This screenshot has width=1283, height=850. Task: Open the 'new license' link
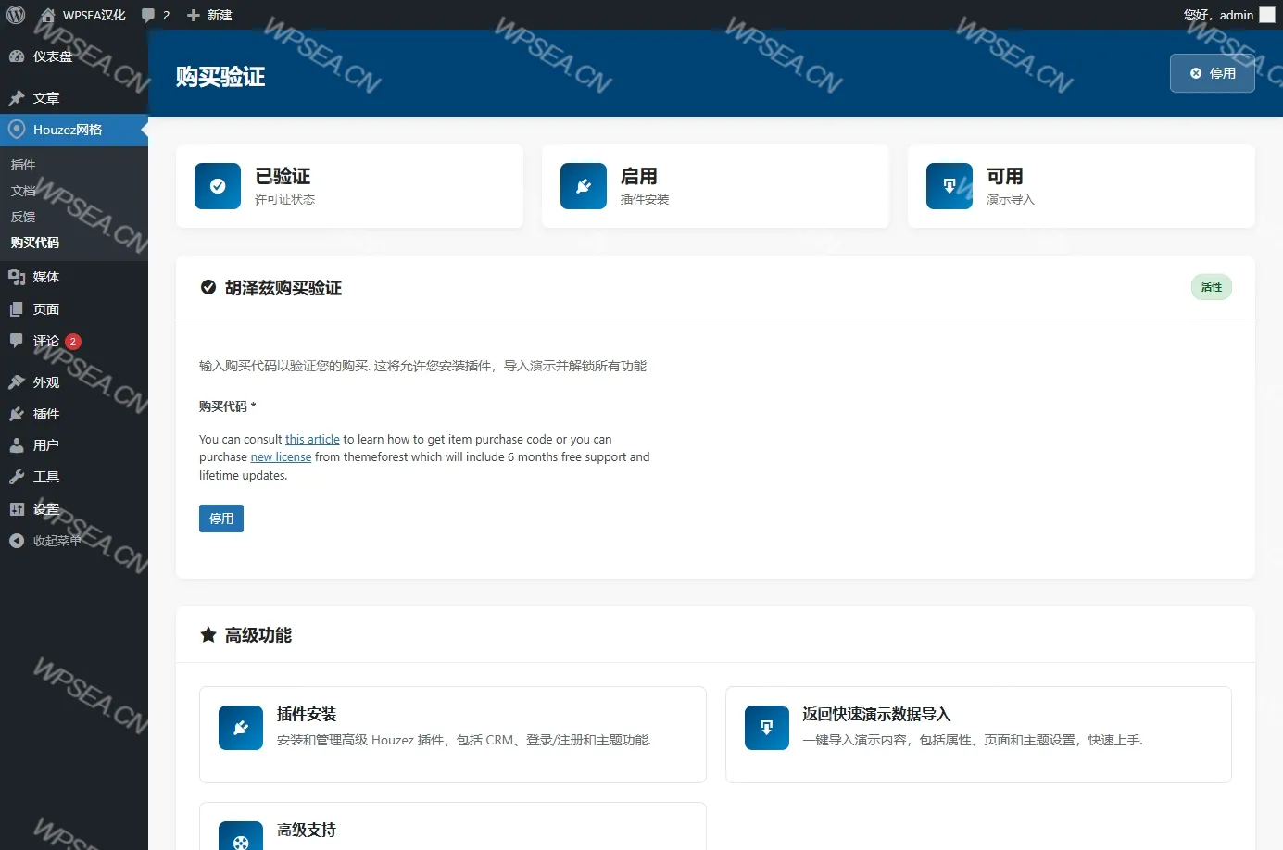tap(281, 457)
